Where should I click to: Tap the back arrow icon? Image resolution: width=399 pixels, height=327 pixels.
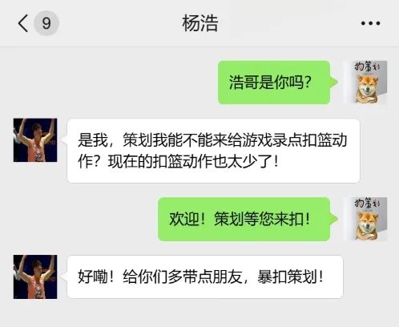[23, 23]
